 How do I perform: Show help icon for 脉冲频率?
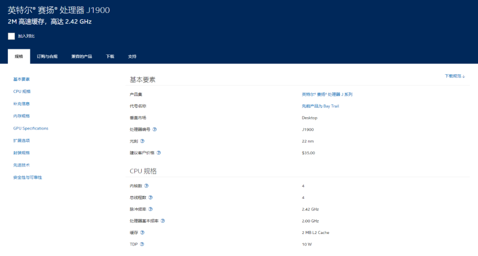pyautogui.click(x=150, y=209)
